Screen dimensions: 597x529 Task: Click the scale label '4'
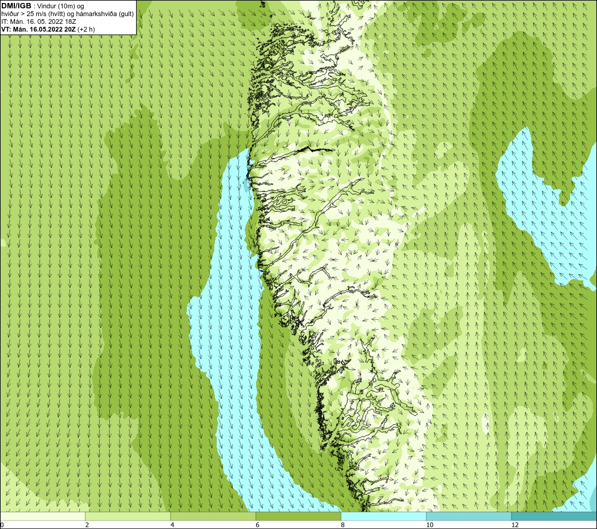pos(173,525)
